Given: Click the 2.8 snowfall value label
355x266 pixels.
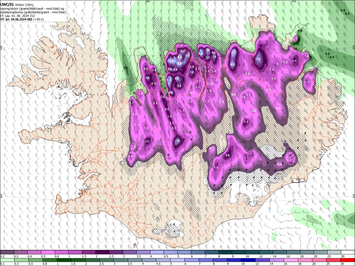Looking at the screenshot, I should [228, 155].
